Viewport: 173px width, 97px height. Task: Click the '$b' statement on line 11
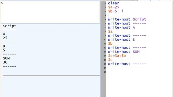(110, 44)
